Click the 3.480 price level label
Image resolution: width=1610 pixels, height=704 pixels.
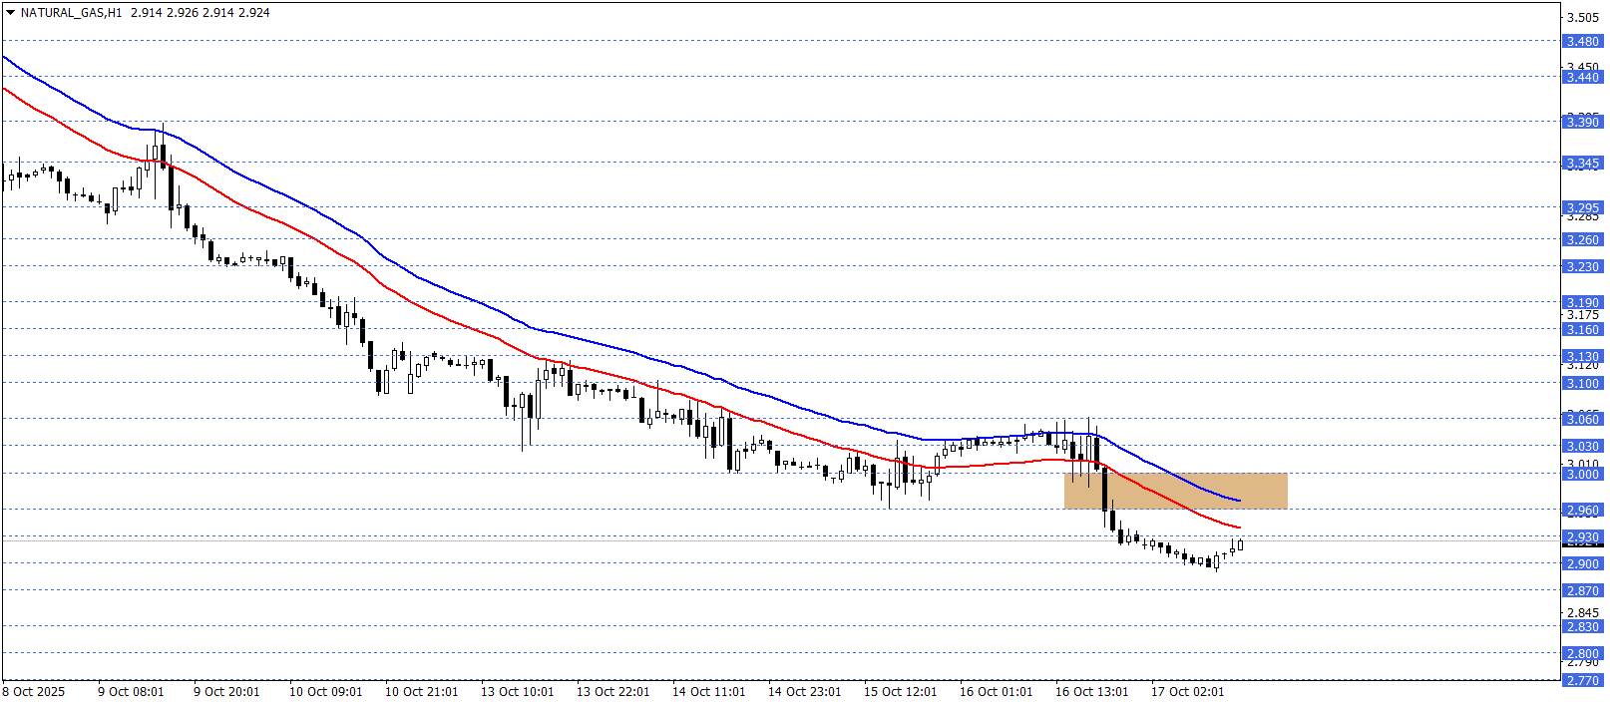pyautogui.click(x=1581, y=42)
